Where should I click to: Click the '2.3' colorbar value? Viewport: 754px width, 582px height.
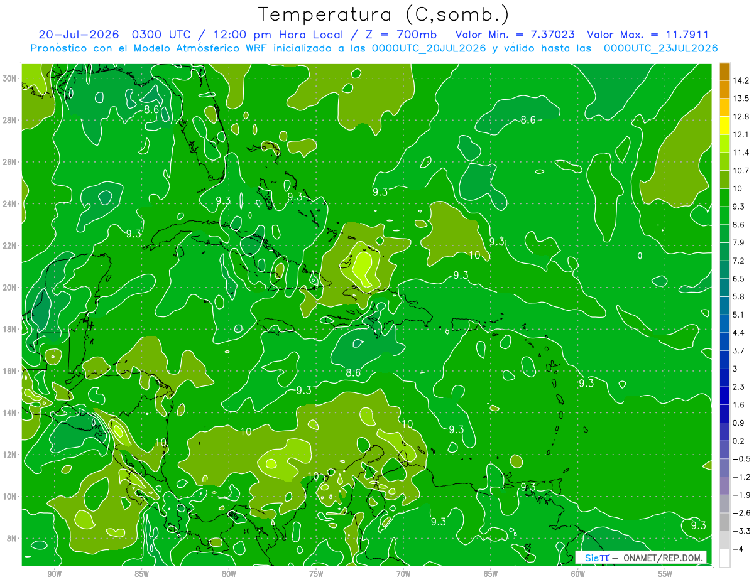[x=738, y=387]
